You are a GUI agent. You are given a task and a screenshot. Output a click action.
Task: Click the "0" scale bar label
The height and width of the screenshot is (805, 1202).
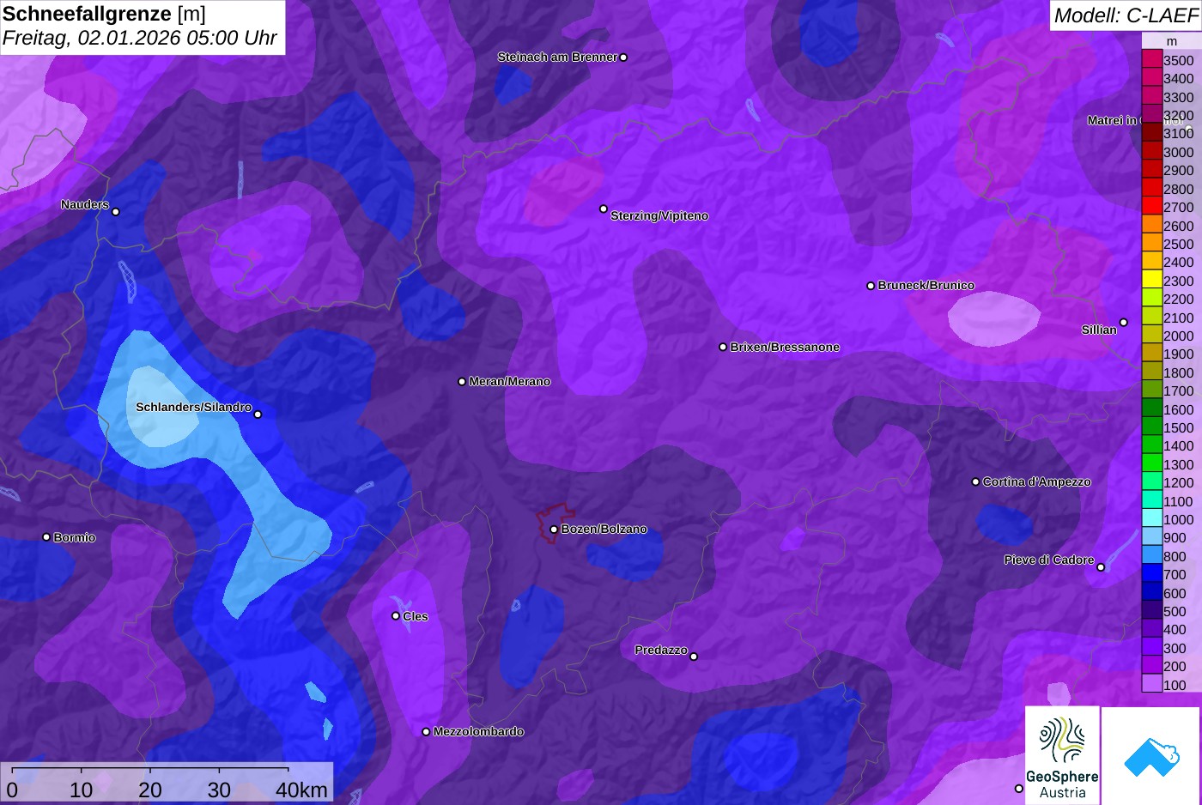12,790
